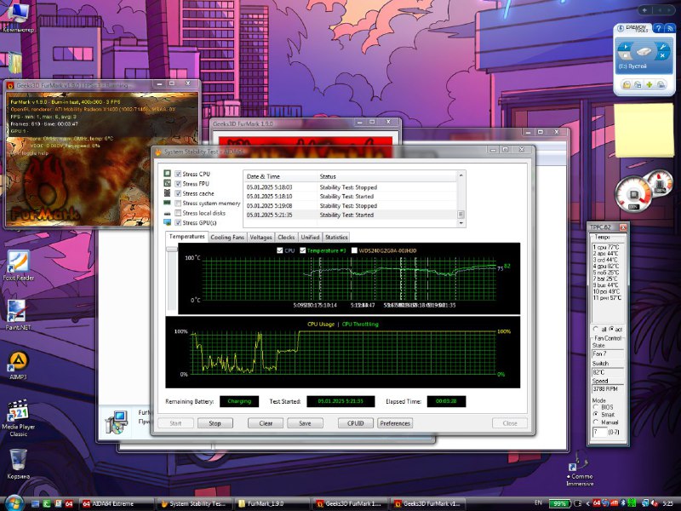Screen dimensions: 681x511
Task: Click the Date & Time column header
Action: [281, 176]
